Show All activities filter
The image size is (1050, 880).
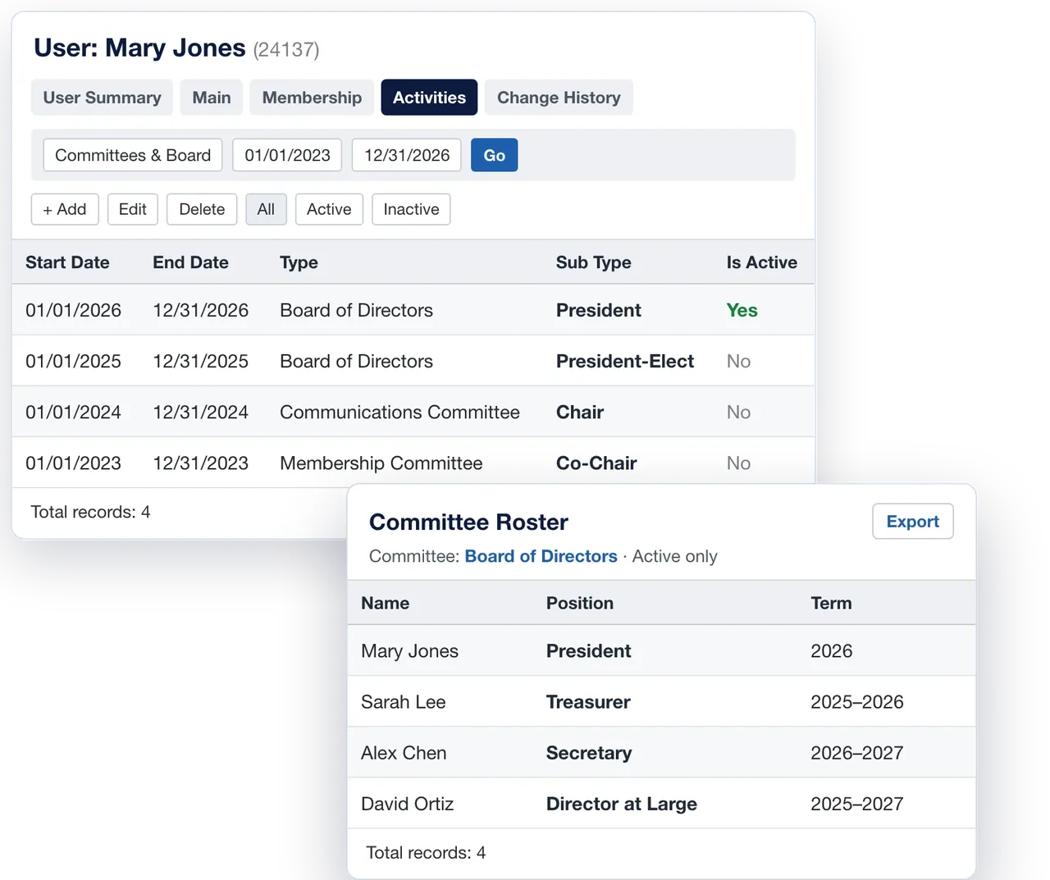(x=266, y=209)
